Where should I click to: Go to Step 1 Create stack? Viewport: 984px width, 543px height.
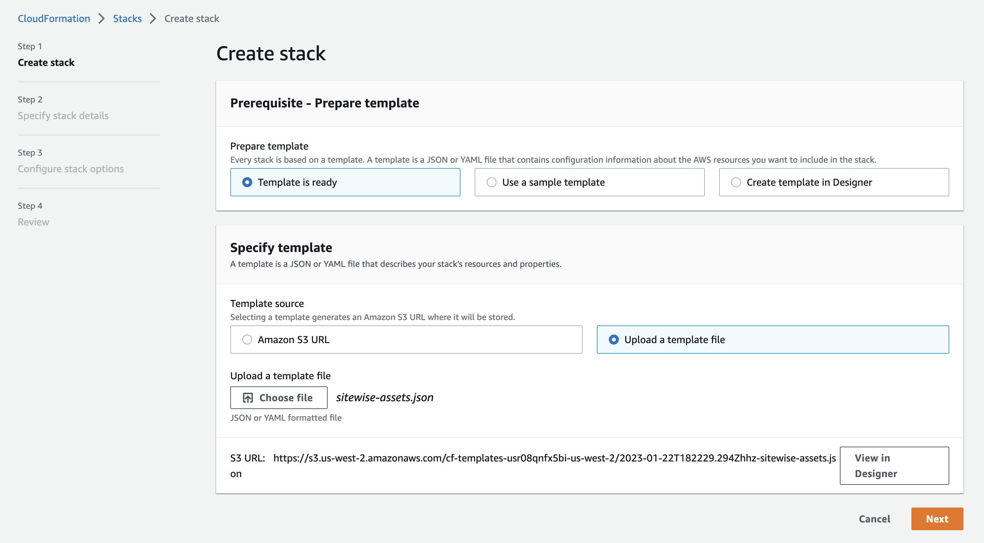coord(46,62)
